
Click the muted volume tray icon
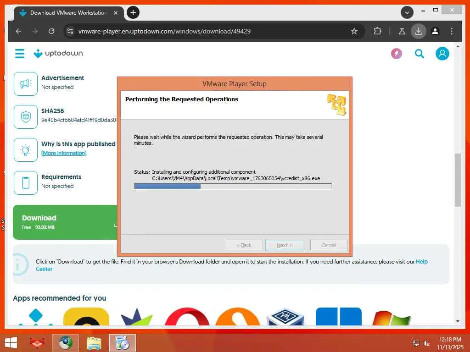click(426, 343)
